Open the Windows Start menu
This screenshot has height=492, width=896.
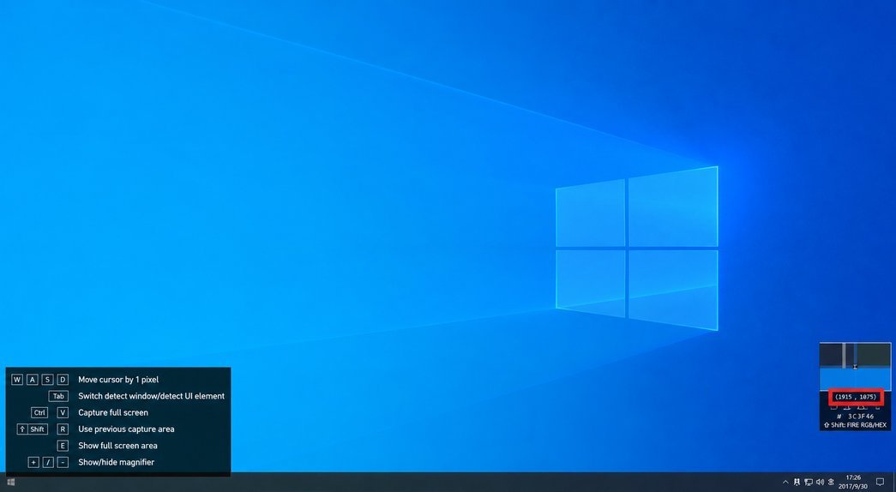click(11, 483)
